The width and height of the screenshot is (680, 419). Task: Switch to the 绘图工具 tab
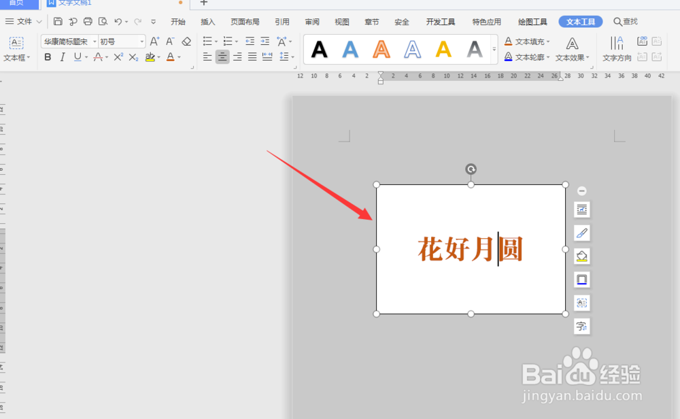click(532, 22)
